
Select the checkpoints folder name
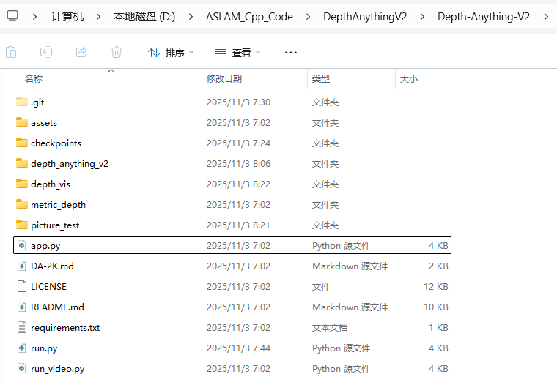[56, 143]
